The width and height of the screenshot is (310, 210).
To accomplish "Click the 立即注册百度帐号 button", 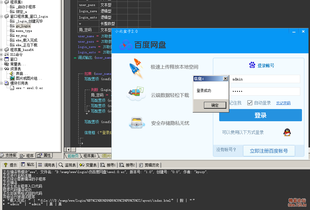I will 269,151.
